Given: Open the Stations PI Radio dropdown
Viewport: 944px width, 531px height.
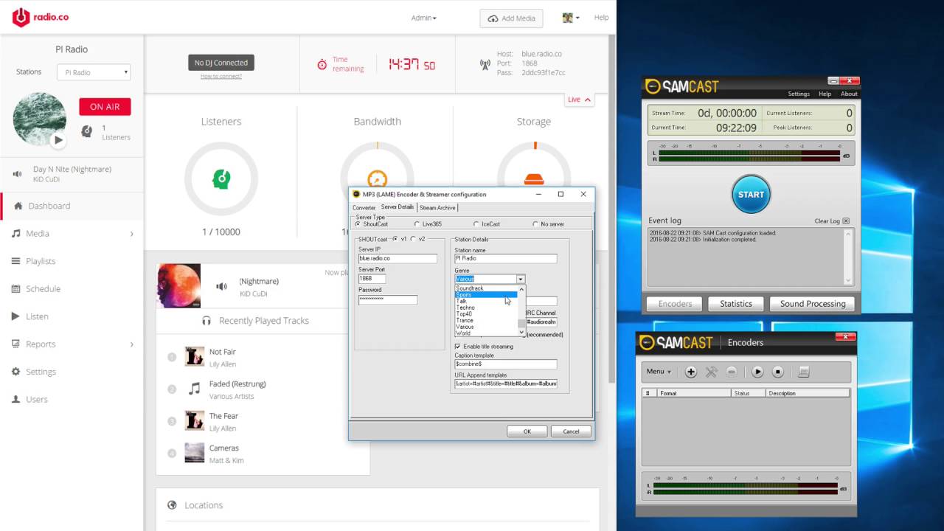Looking at the screenshot, I should point(94,72).
